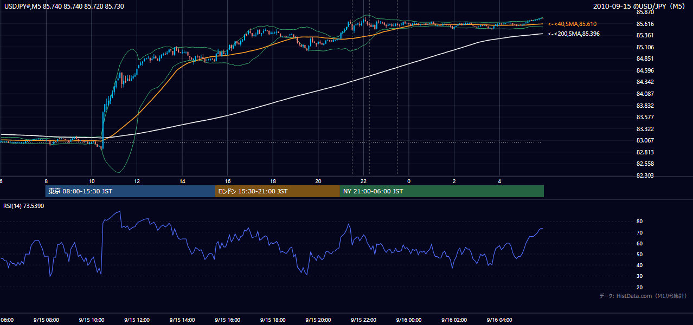Screen dimensions: 693x325
Task: Click the 9/15 20:00 date label
Action: [x=318, y=320]
